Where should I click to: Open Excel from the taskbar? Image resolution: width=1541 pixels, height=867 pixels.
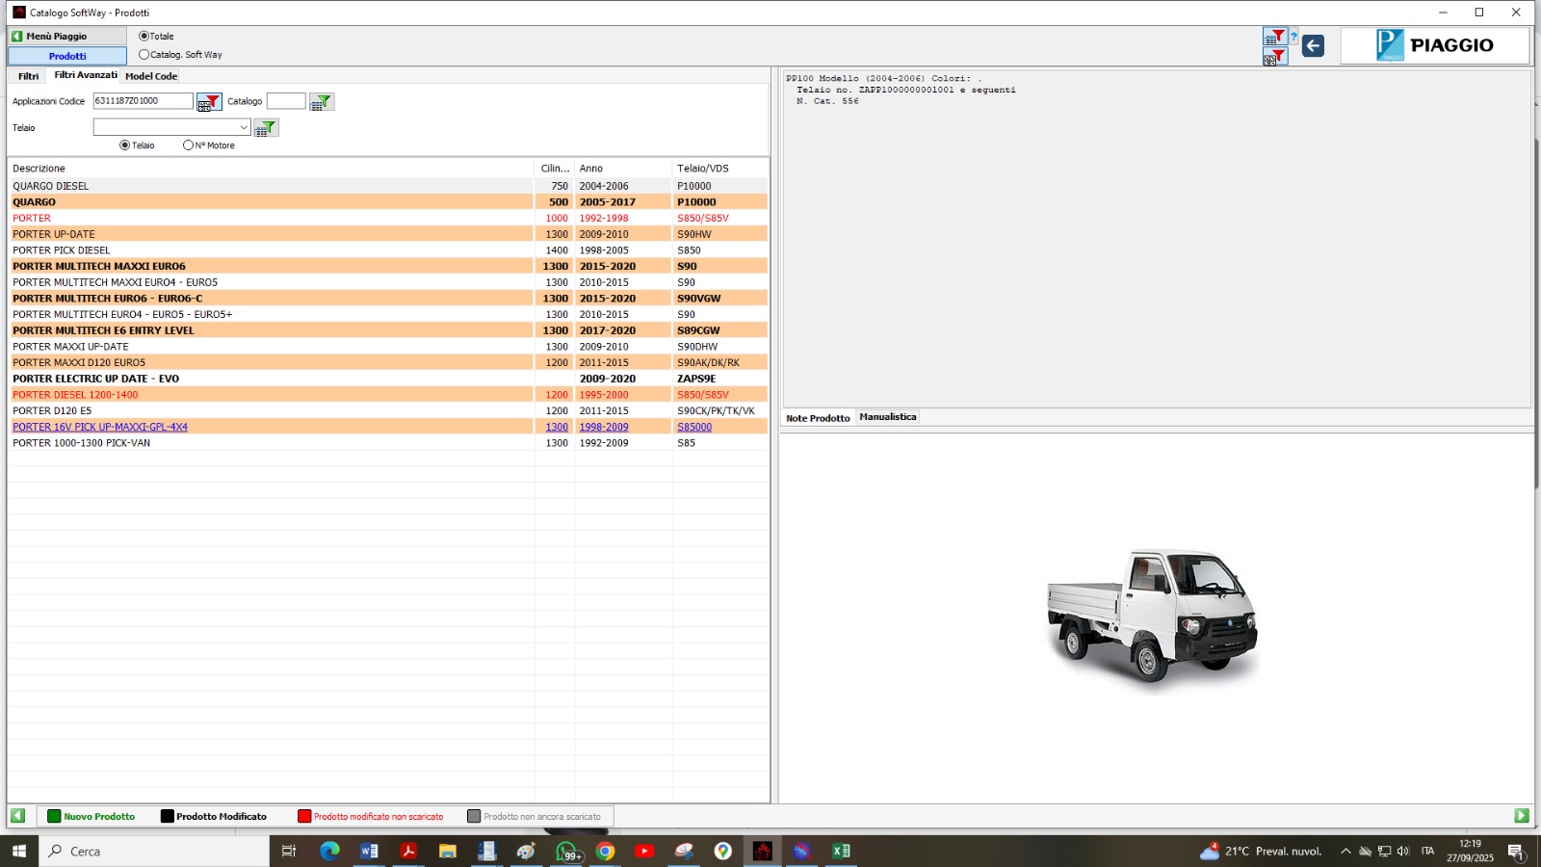click(841, 851)
